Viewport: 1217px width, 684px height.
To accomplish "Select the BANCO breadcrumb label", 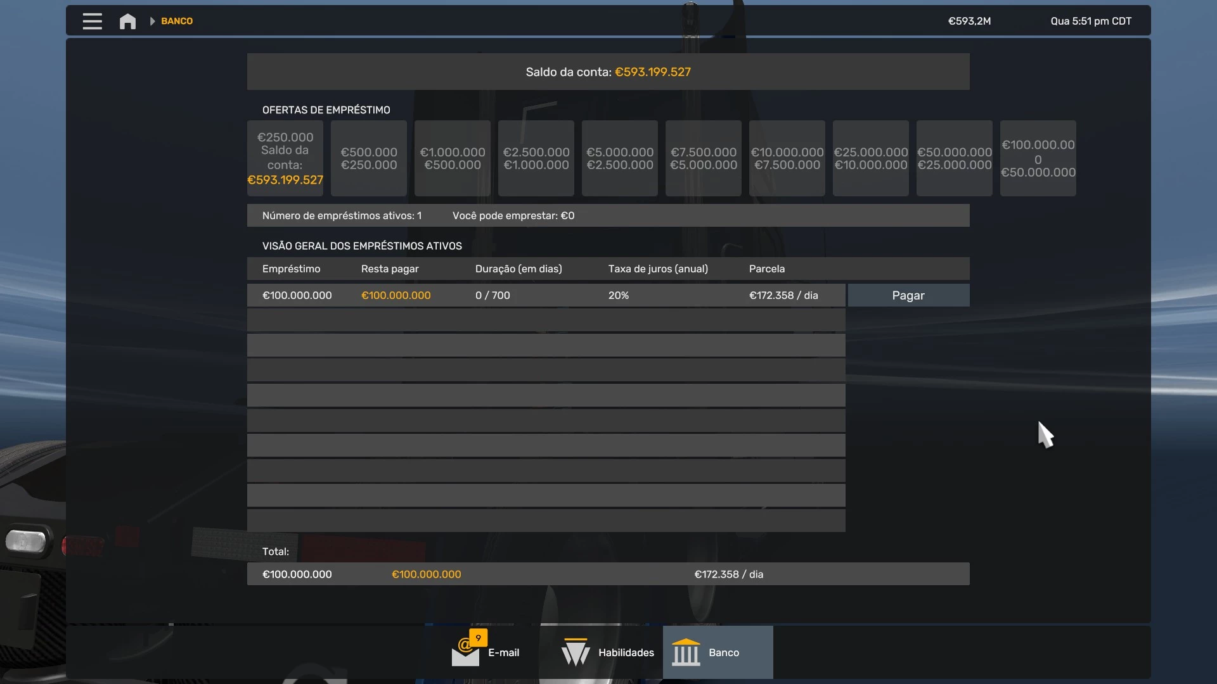I will 176,21.
